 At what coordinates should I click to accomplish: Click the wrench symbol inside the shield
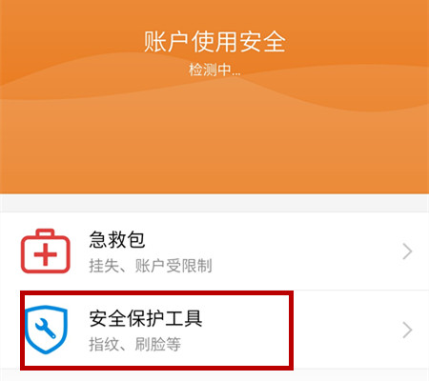click(46, 329)
